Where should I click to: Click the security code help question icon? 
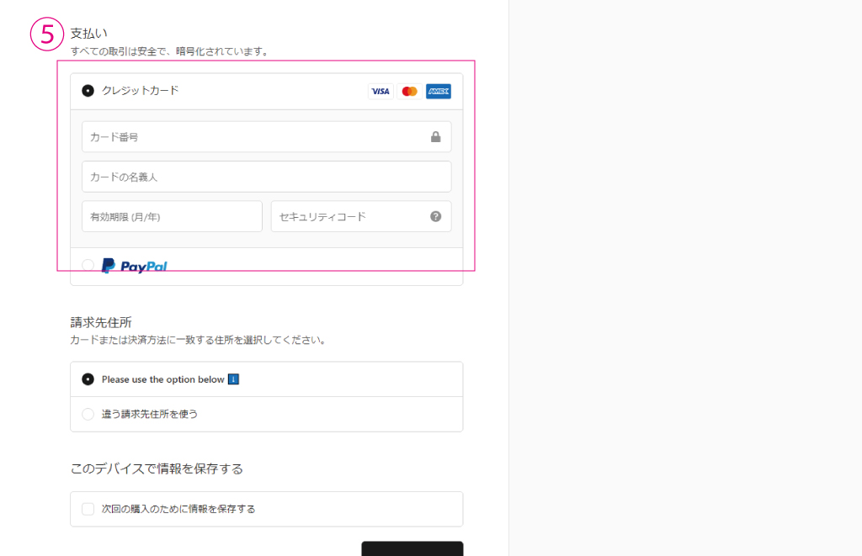click(x=435, y=216)
